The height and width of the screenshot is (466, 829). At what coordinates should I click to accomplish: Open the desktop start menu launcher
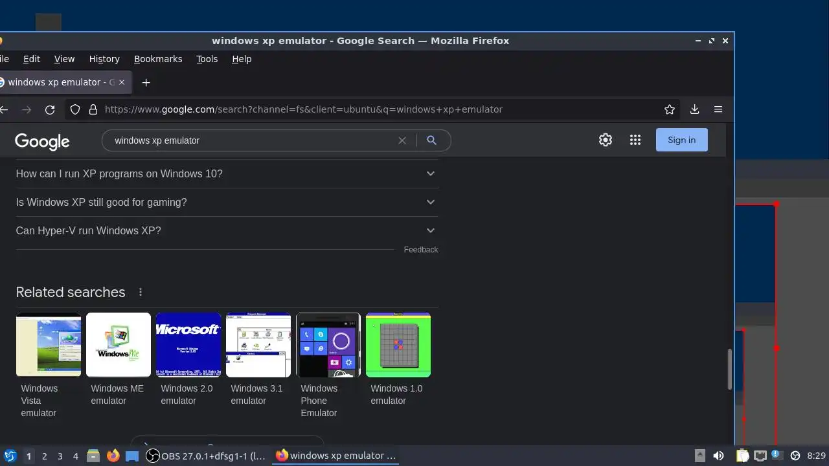[x=9, y=456]
